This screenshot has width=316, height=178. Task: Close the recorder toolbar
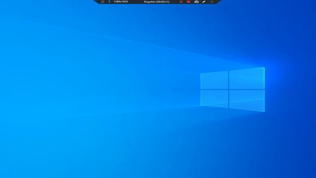tap(212, 1)
